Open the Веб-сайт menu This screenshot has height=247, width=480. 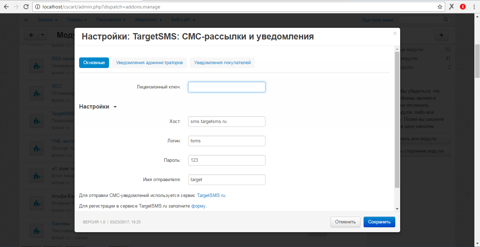click(x=183, y=20)
